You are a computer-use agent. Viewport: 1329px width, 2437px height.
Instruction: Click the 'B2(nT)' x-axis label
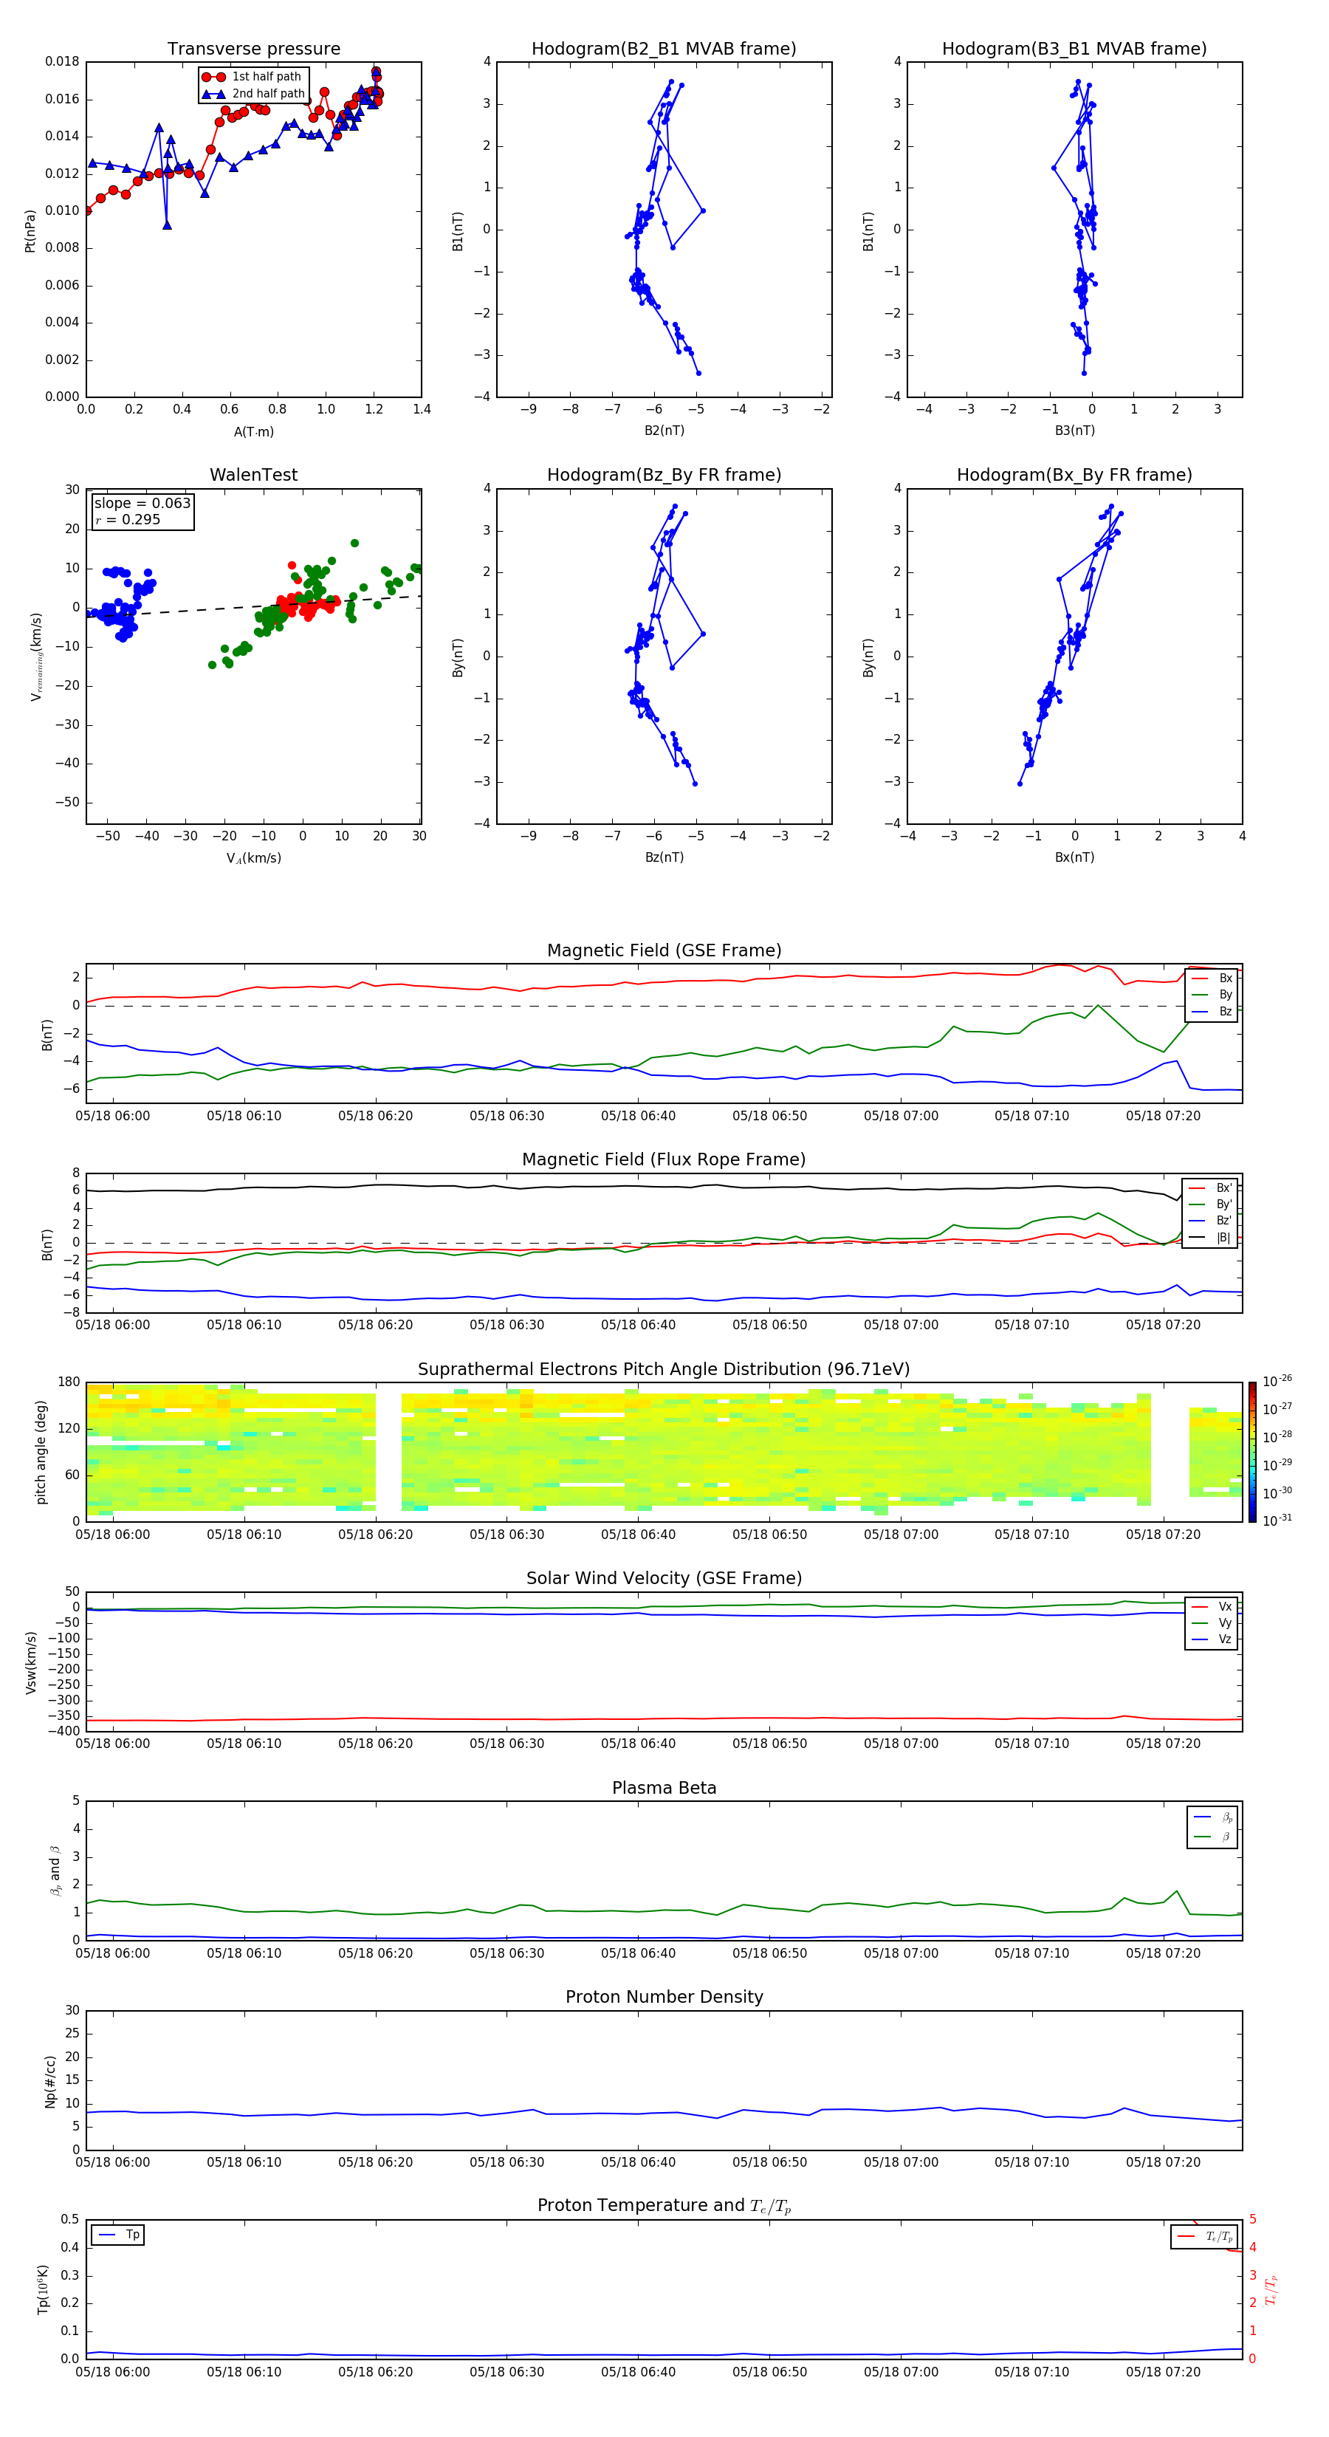[x=664, y=431]
